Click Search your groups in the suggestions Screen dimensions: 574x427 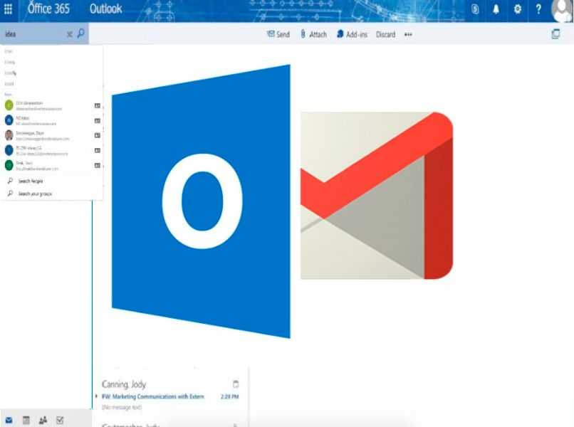(36, 194)
